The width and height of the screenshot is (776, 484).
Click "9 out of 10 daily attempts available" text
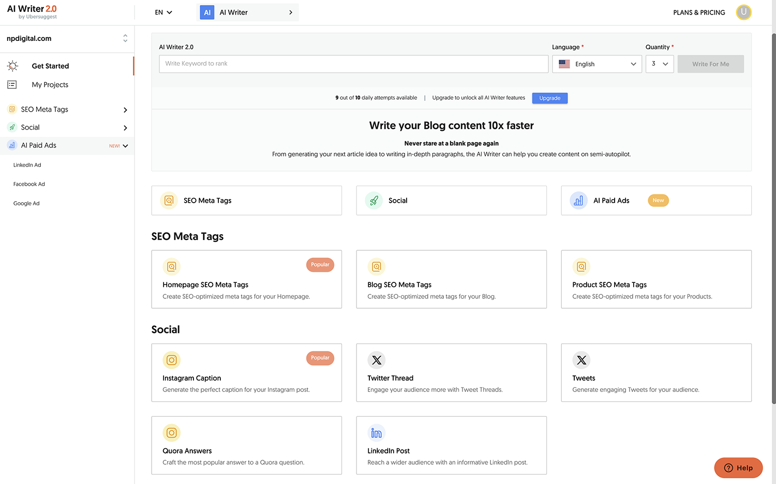coord(376,98)
